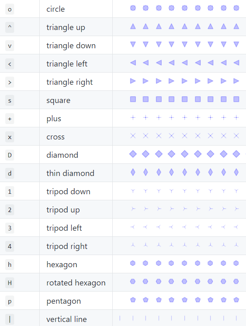
Task: Click the first circle marker in the circle row
Action: 133,8
